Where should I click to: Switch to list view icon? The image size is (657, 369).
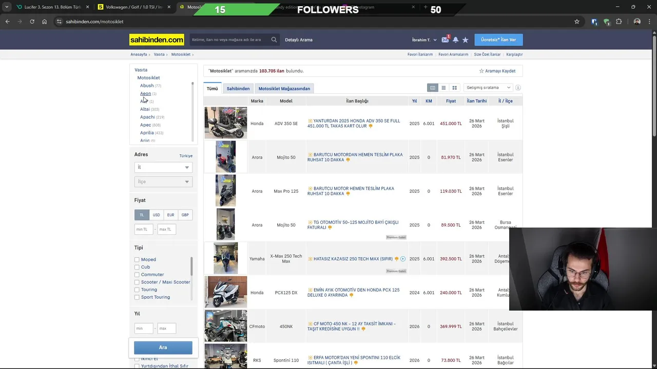443,88
